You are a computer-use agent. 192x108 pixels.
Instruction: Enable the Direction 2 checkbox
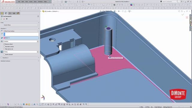pyautogui.click(x=1, y=58)
